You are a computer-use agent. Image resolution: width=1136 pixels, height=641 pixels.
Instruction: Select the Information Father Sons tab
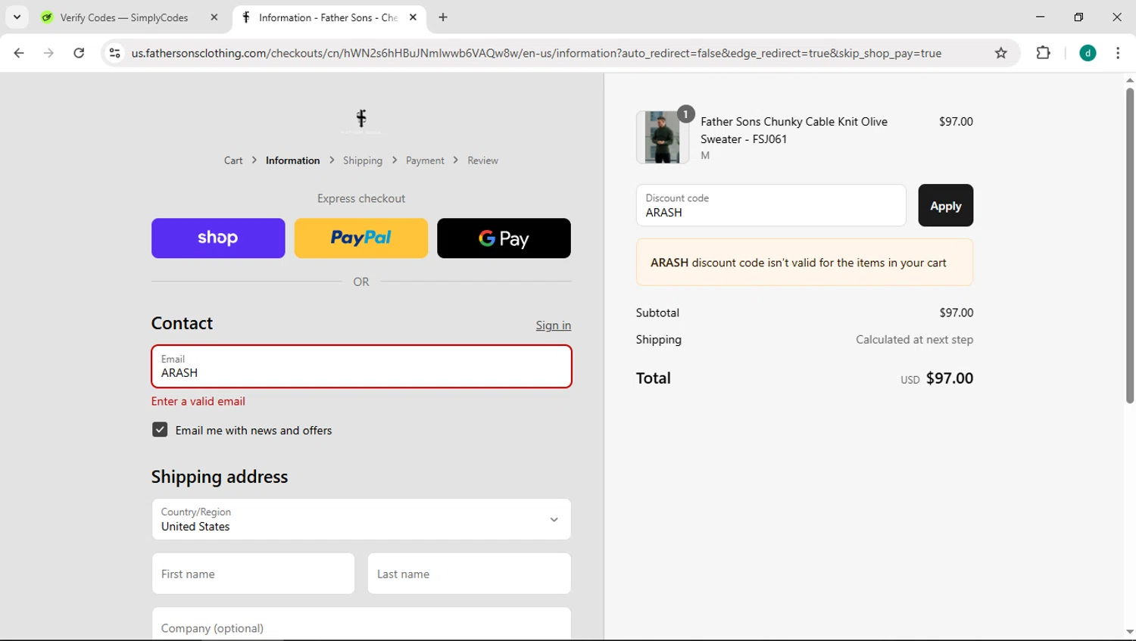click(x=329, y=17)
